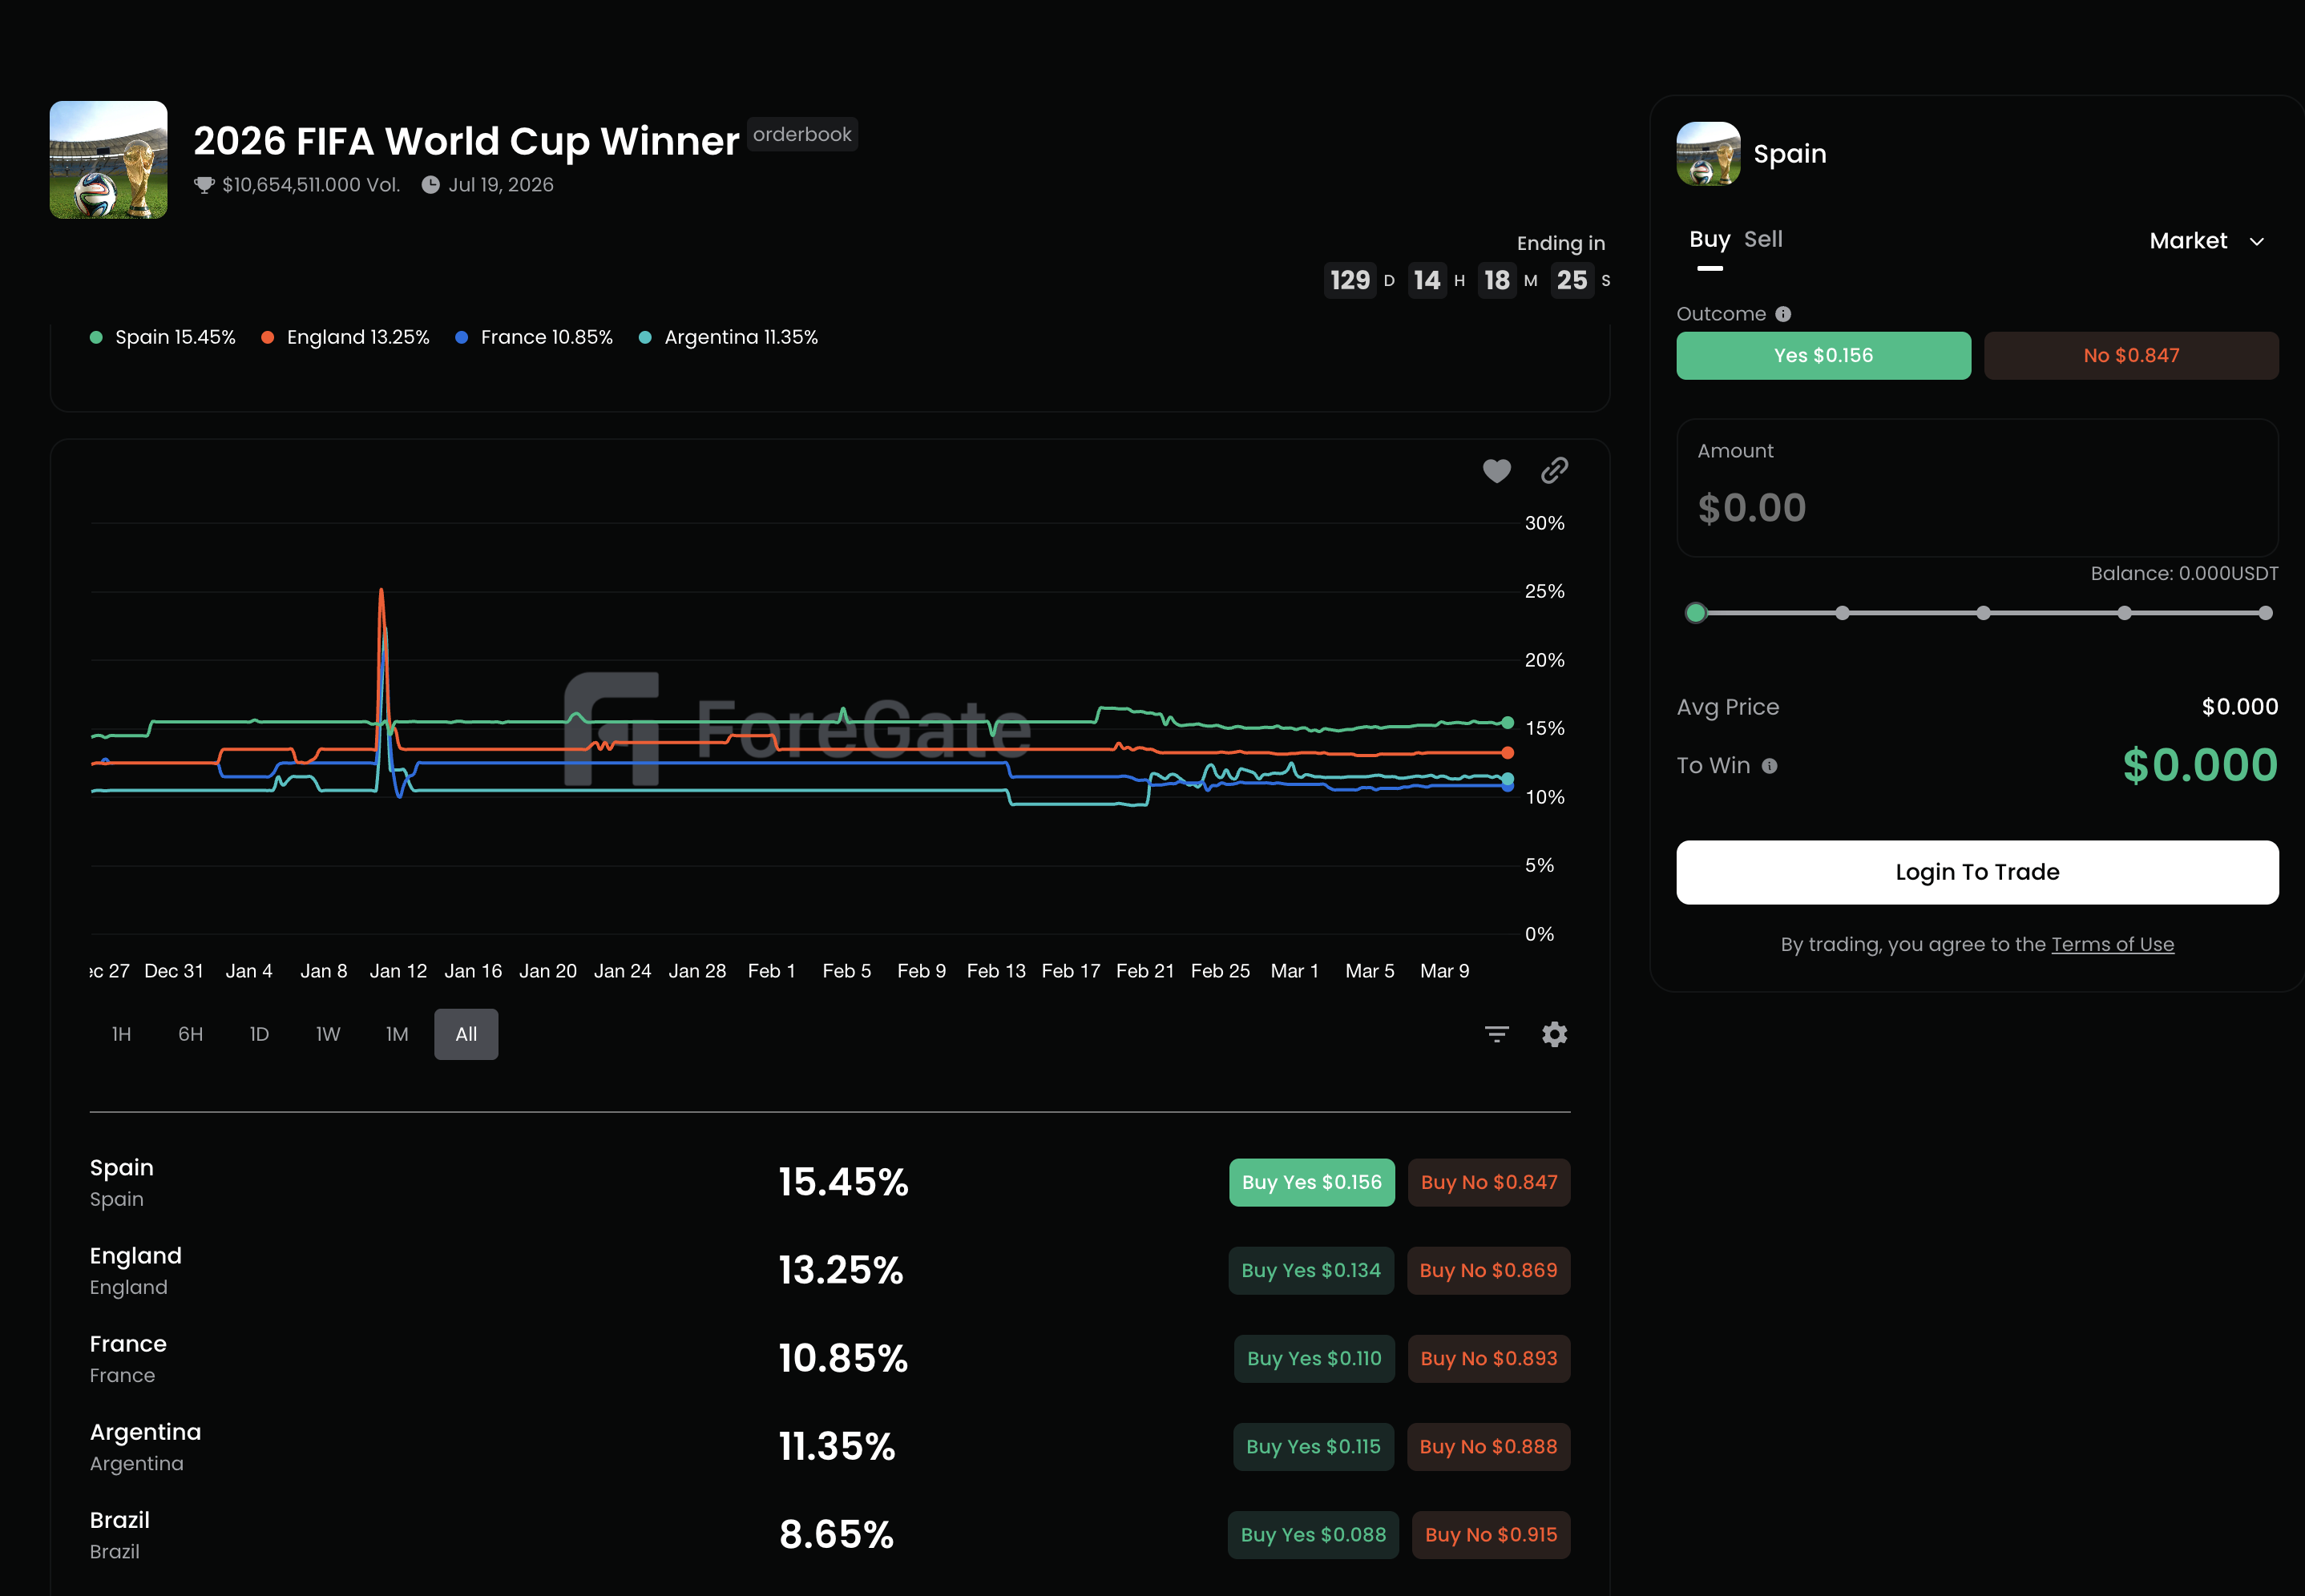Switch to the Sell tab
The height and width of the screenshot is (1596, 2305).
1762,240
